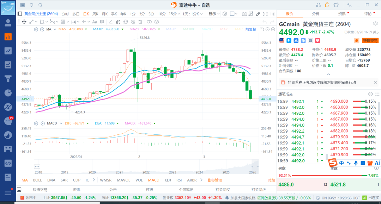The image size is (381, 204).
Task: Show more indicators arrow after ARBR
Action: coord(201,180)
